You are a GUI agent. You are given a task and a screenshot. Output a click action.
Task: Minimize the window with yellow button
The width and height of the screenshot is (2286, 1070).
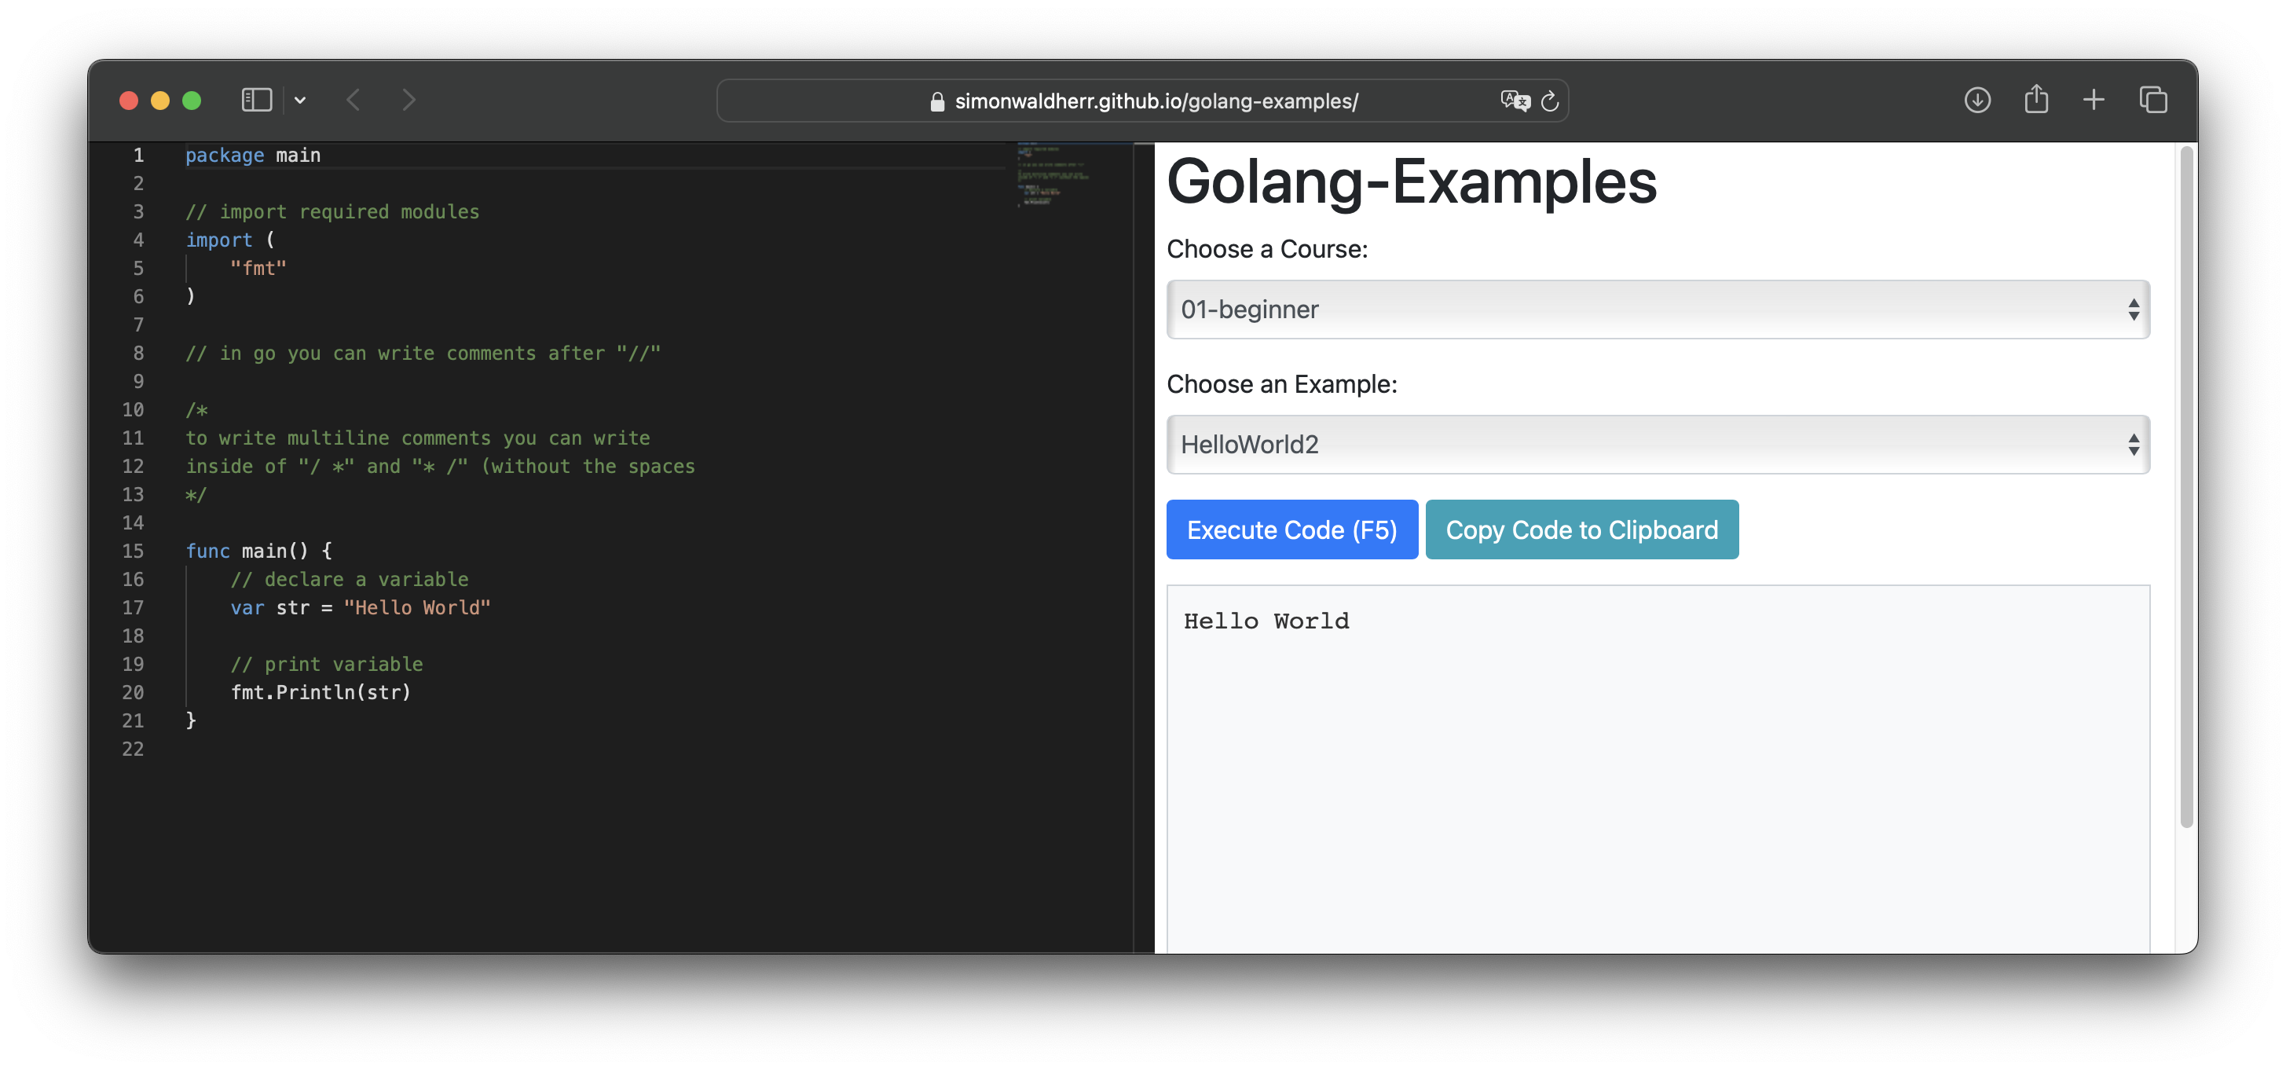point(159,101)
